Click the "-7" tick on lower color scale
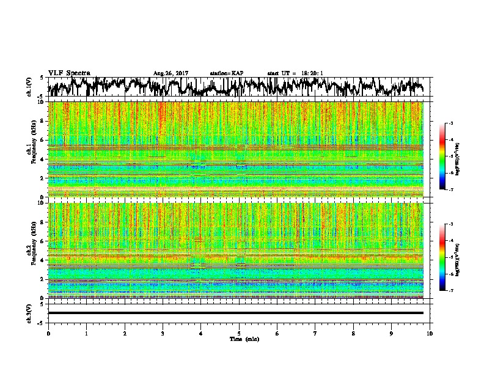The height and width of the screenshot is (374, 484). point(450,291)
